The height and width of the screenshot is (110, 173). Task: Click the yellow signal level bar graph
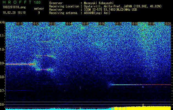click(x=141, y=108)
